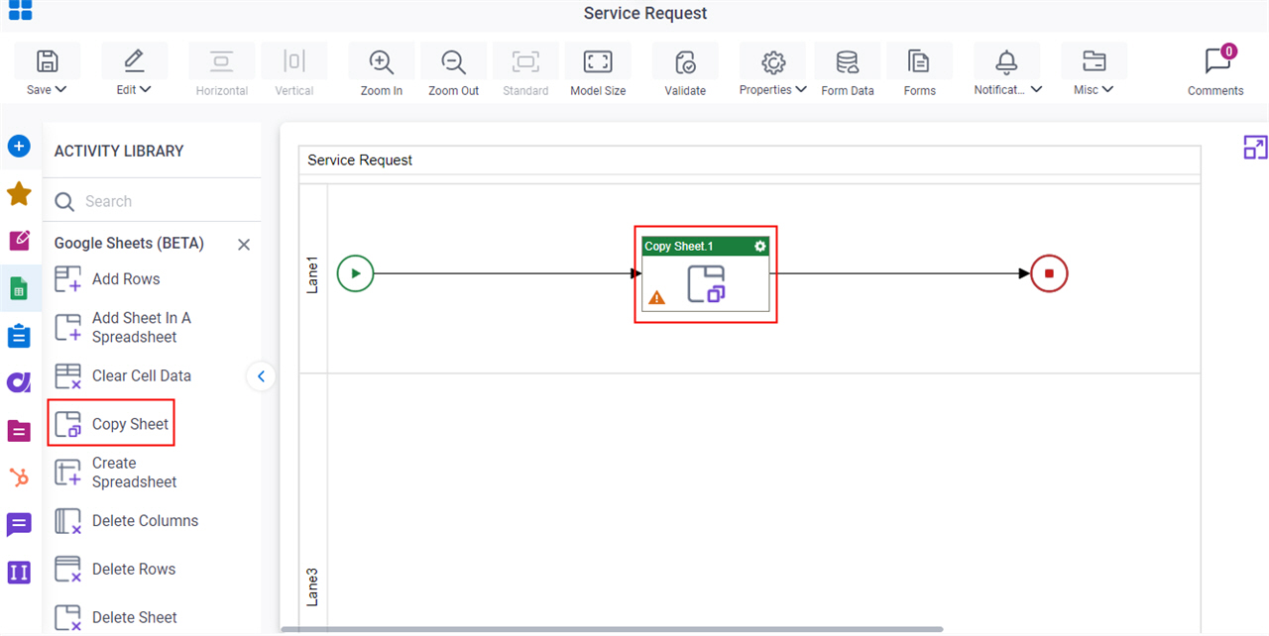Click the blue plus add icon in sidebar

pyautogui.click(x=19, y=147)
